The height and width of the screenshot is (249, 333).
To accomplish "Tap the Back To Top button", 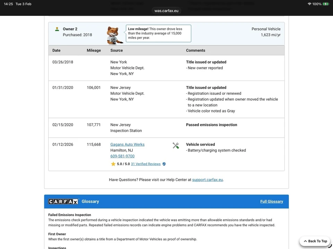I will tap(315, 241).
